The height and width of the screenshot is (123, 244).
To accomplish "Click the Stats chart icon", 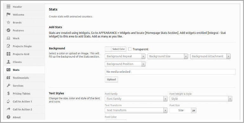I will [x=8, y=70].
